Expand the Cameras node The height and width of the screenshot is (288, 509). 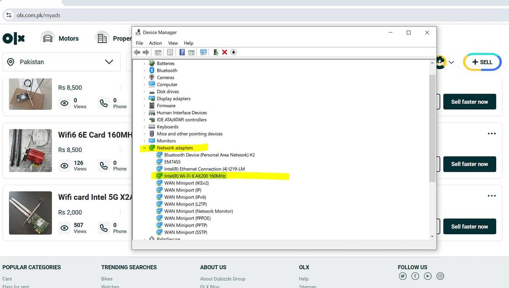pos(145,77)
